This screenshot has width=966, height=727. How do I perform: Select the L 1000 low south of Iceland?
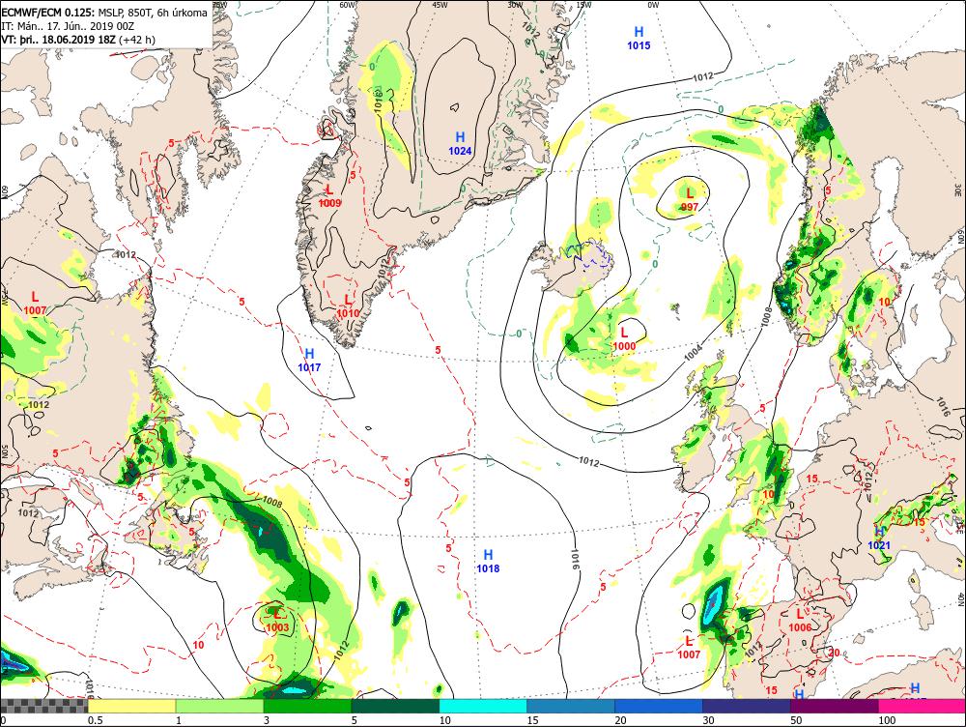tap(624, 339)
